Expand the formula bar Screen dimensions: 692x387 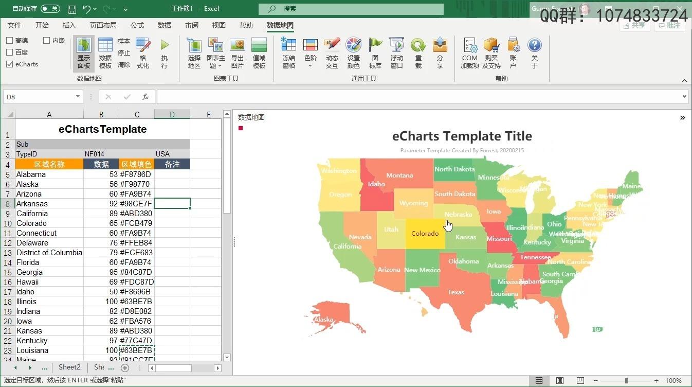point(684,97)
